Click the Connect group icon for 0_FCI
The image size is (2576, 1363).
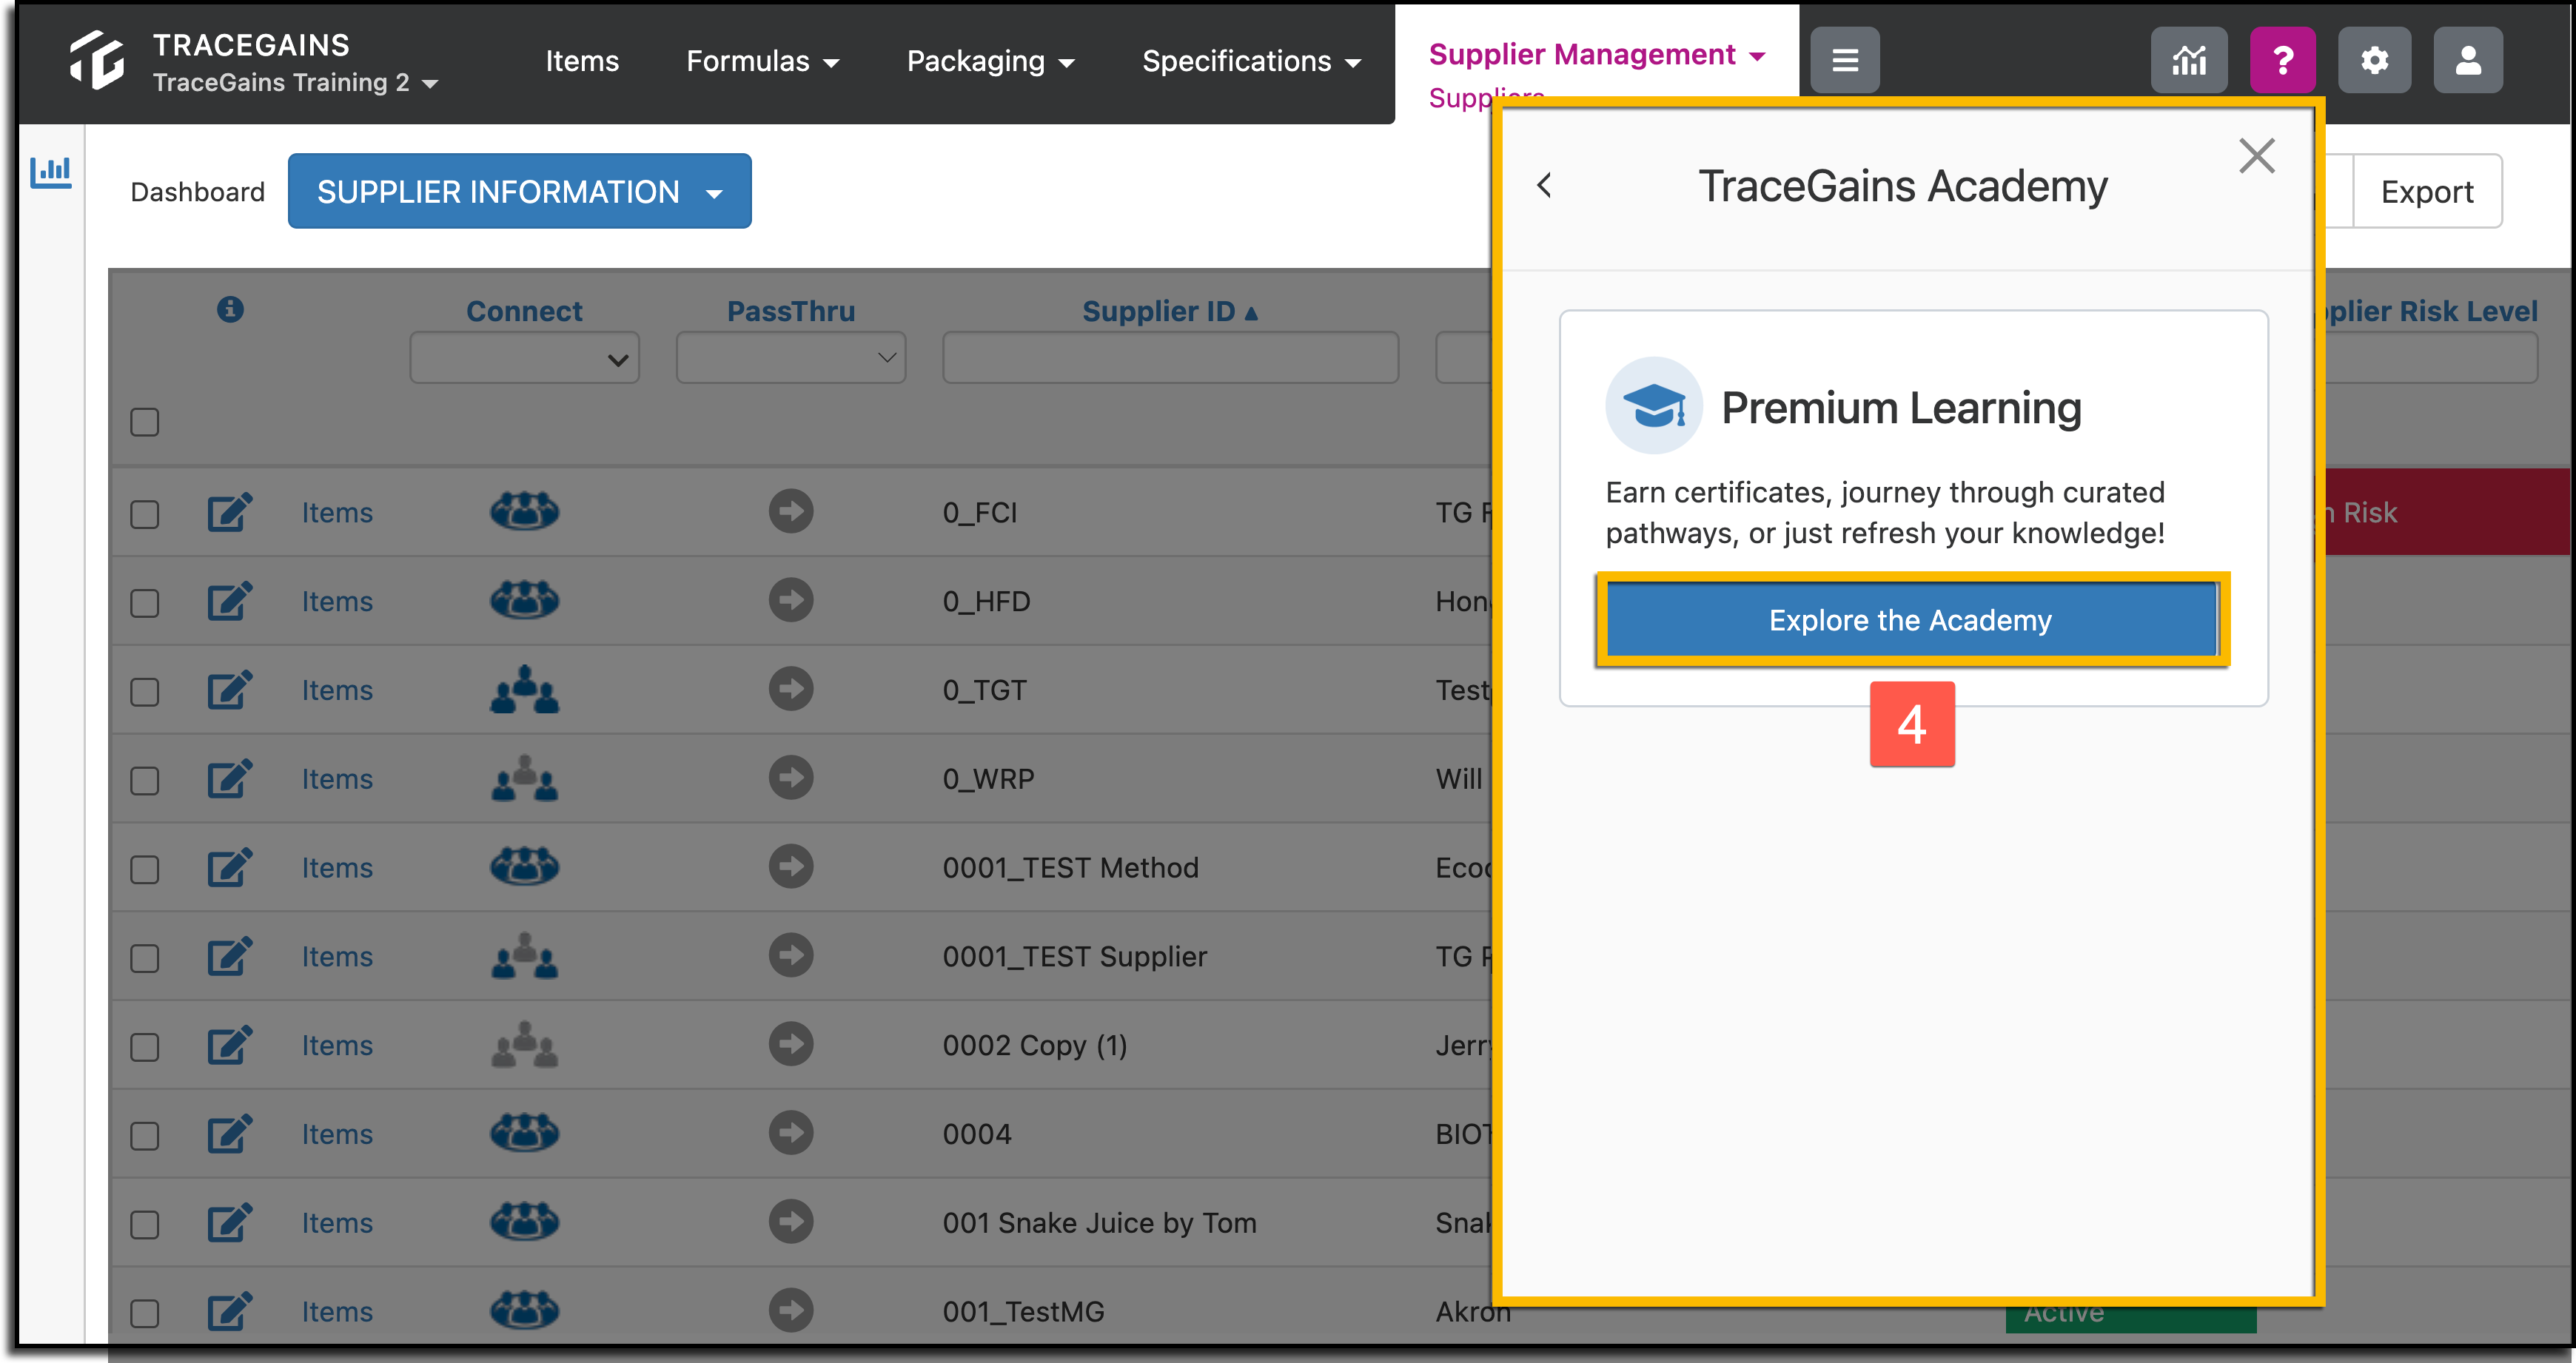[x=524, y=511]
